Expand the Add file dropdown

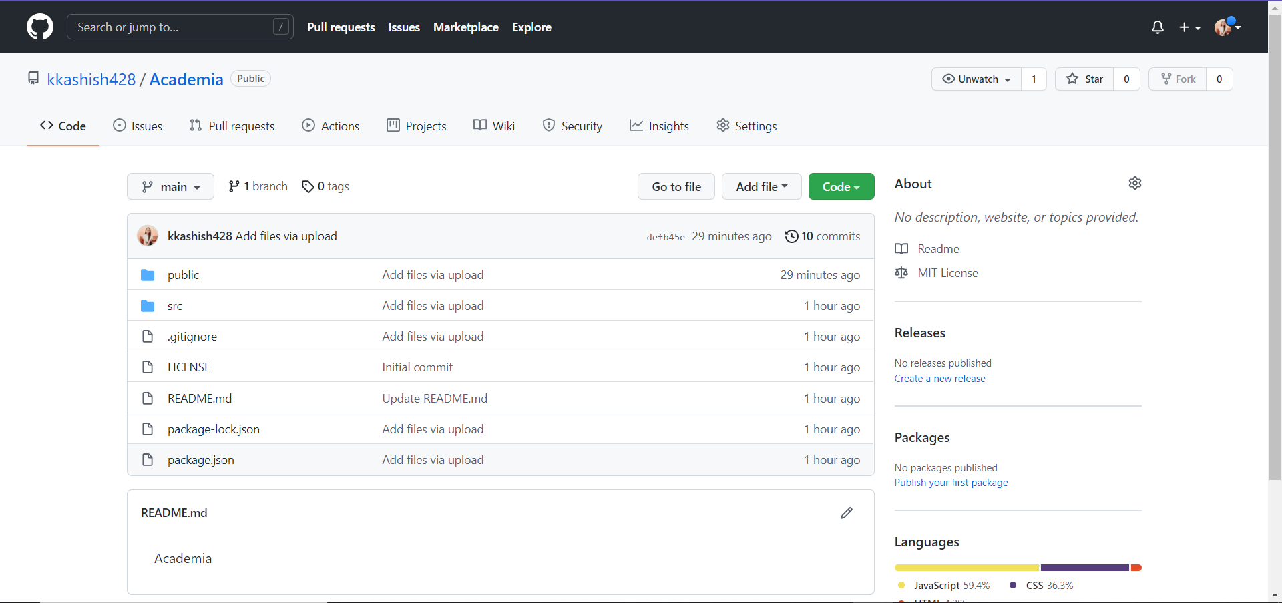(x=761, y=186)
